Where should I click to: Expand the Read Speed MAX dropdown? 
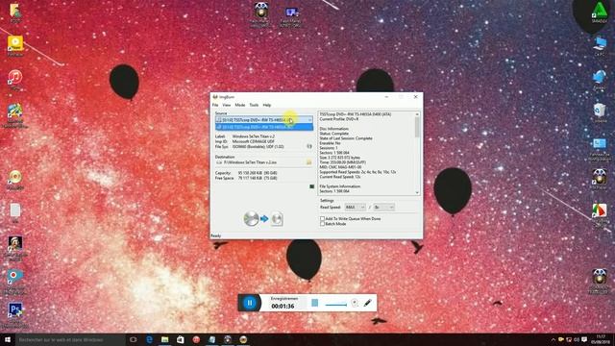(355, 208)
